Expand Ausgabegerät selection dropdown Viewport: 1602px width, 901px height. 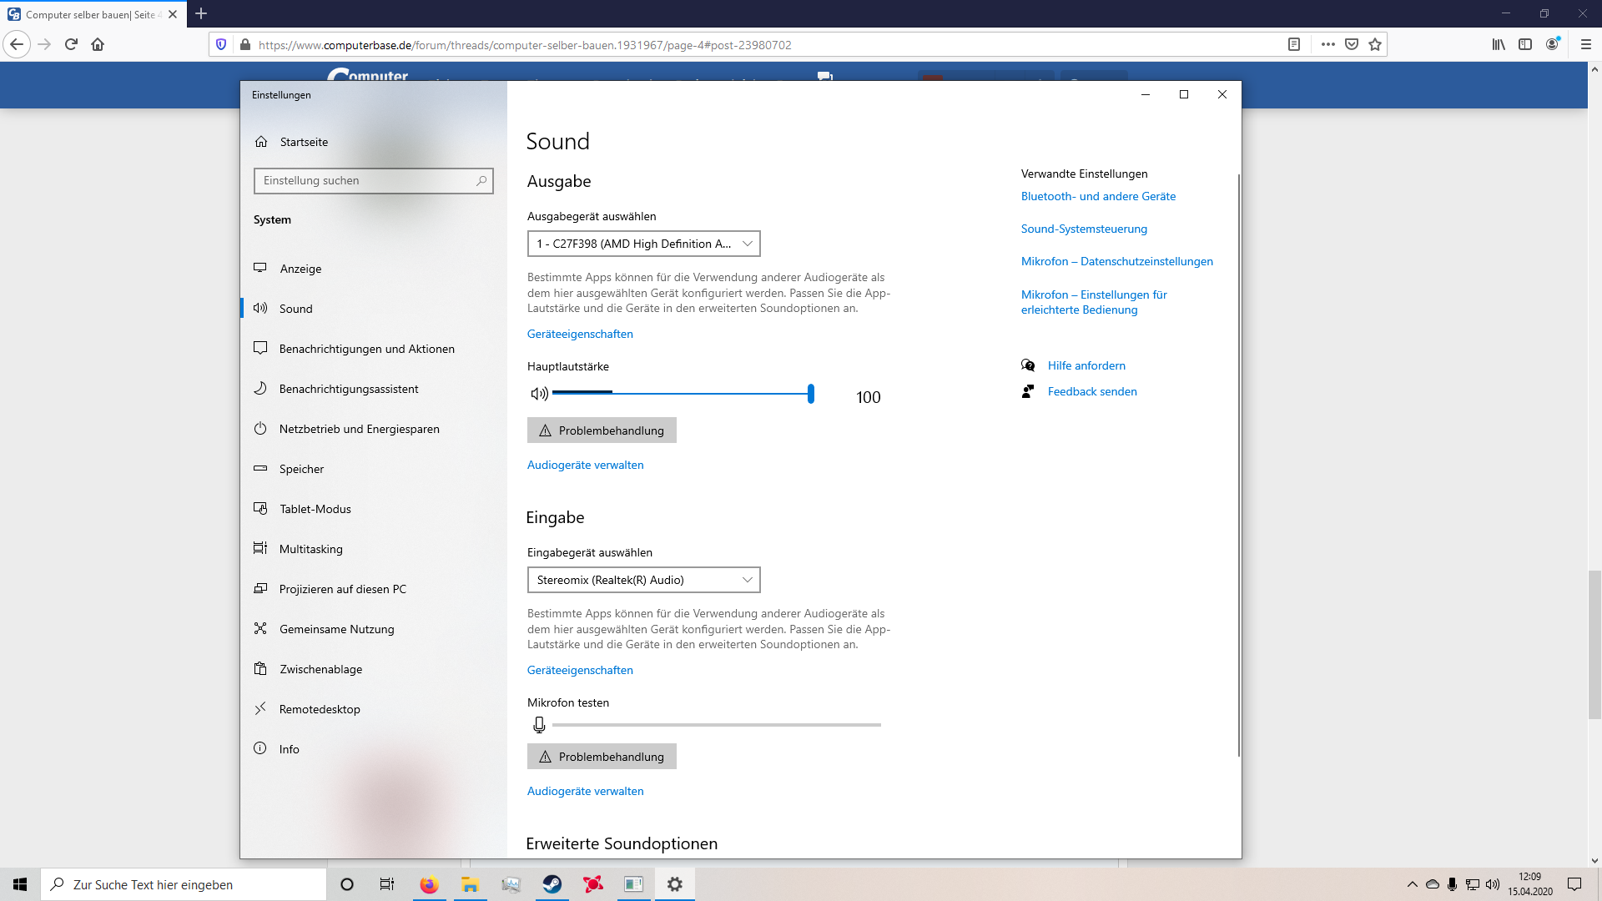pos(644,244)
